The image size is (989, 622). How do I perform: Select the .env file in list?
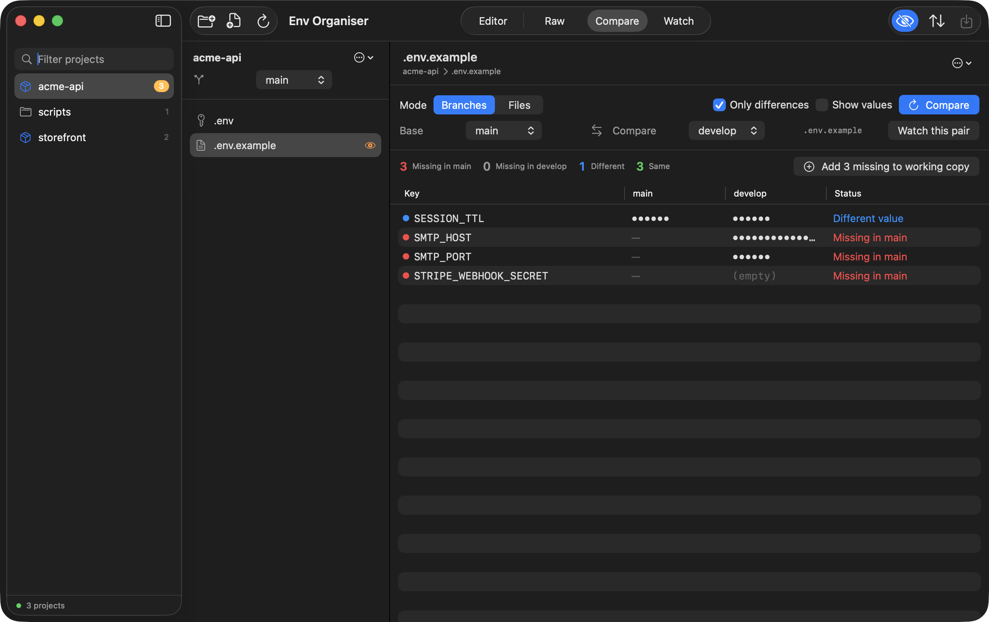285,120
